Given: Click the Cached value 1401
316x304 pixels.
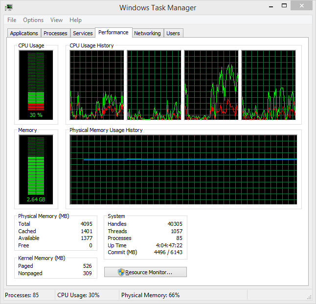Looking at the screenshot, I should (87, 231).
